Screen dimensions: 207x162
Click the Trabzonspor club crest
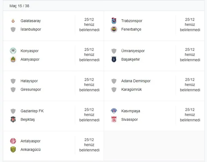pos(114,21)
